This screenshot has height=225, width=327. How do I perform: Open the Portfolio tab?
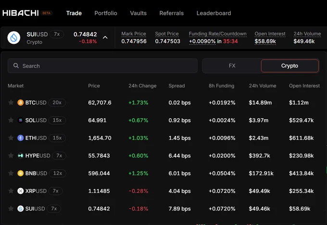pyautogui.click(x=106, y=13)
